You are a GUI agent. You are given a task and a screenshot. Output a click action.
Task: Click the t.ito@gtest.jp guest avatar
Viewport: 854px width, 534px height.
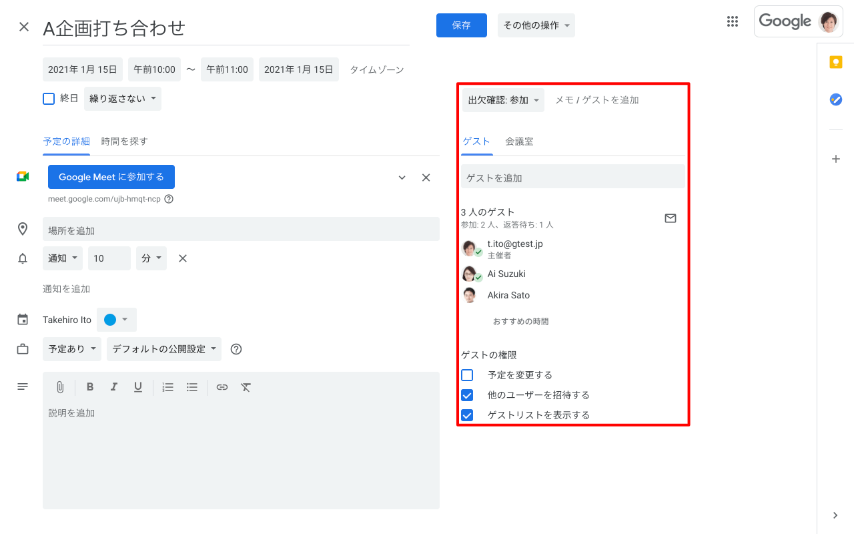pyautogui.click(x=470, y=249)
